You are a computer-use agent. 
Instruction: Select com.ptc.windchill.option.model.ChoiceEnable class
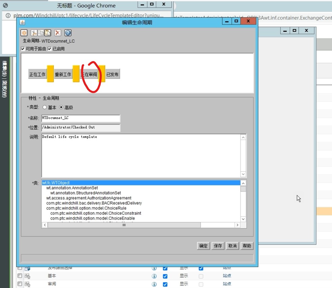click(93, 218)
